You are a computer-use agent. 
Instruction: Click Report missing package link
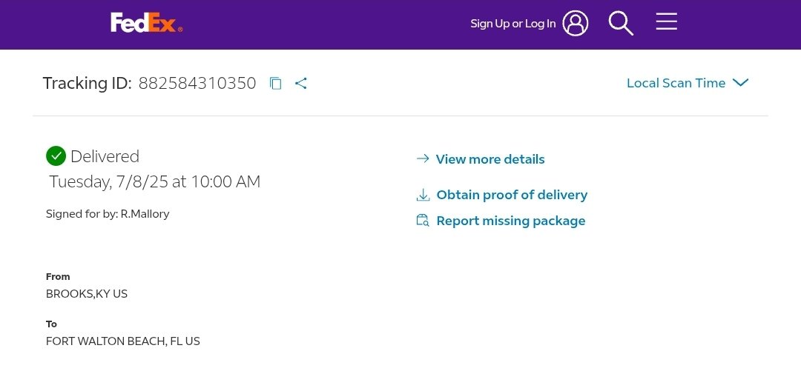point(511,221)
